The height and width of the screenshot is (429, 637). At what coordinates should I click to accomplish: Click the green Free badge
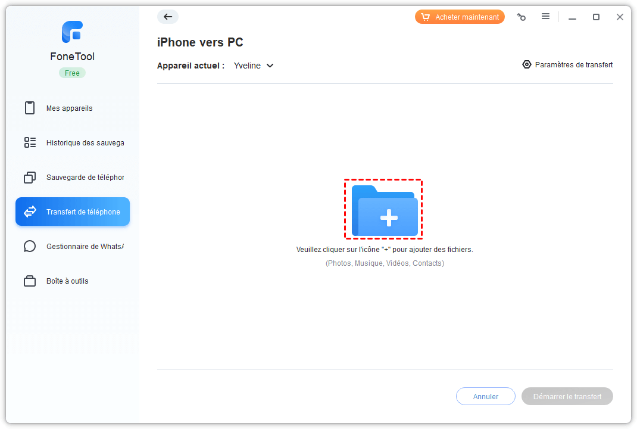click(72, 73)
